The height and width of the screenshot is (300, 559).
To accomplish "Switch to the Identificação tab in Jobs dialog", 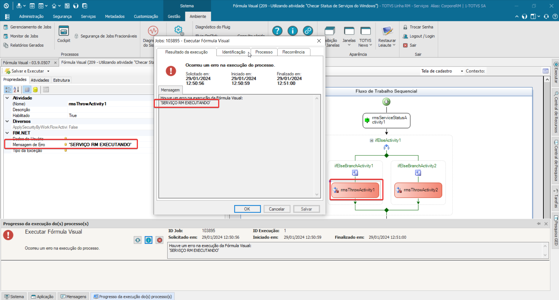I will pos(234,52).
